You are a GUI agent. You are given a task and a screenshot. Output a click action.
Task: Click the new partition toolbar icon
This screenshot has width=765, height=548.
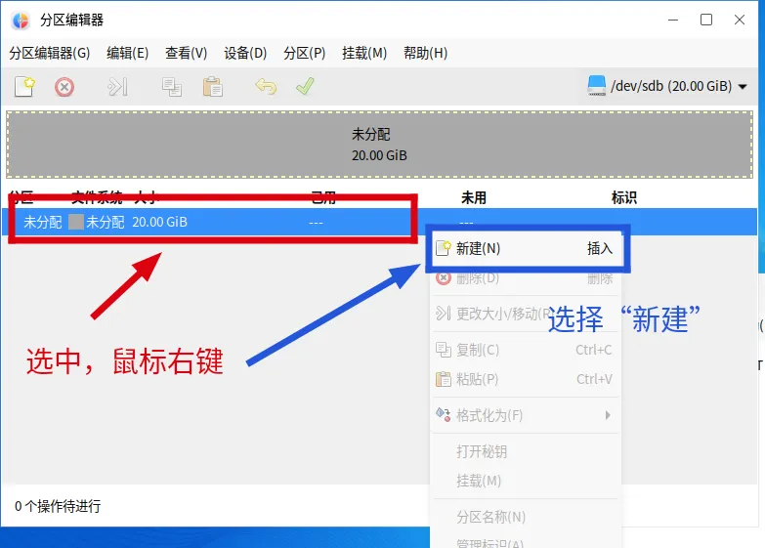click(x=24, y=87)
